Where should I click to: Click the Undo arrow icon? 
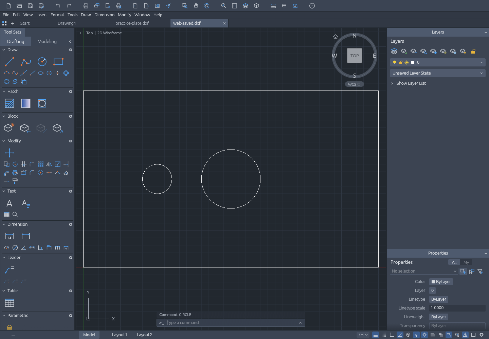58,6
